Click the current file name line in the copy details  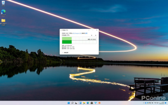(x=67, y=45)
